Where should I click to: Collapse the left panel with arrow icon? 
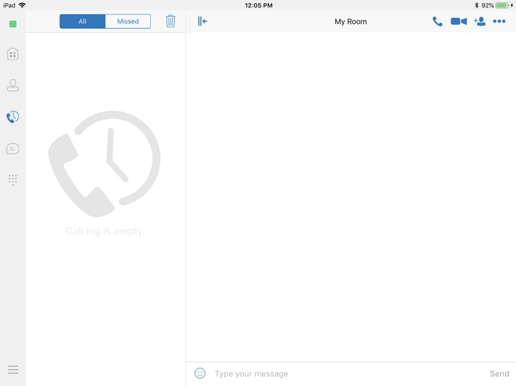(x=202, y=21)
